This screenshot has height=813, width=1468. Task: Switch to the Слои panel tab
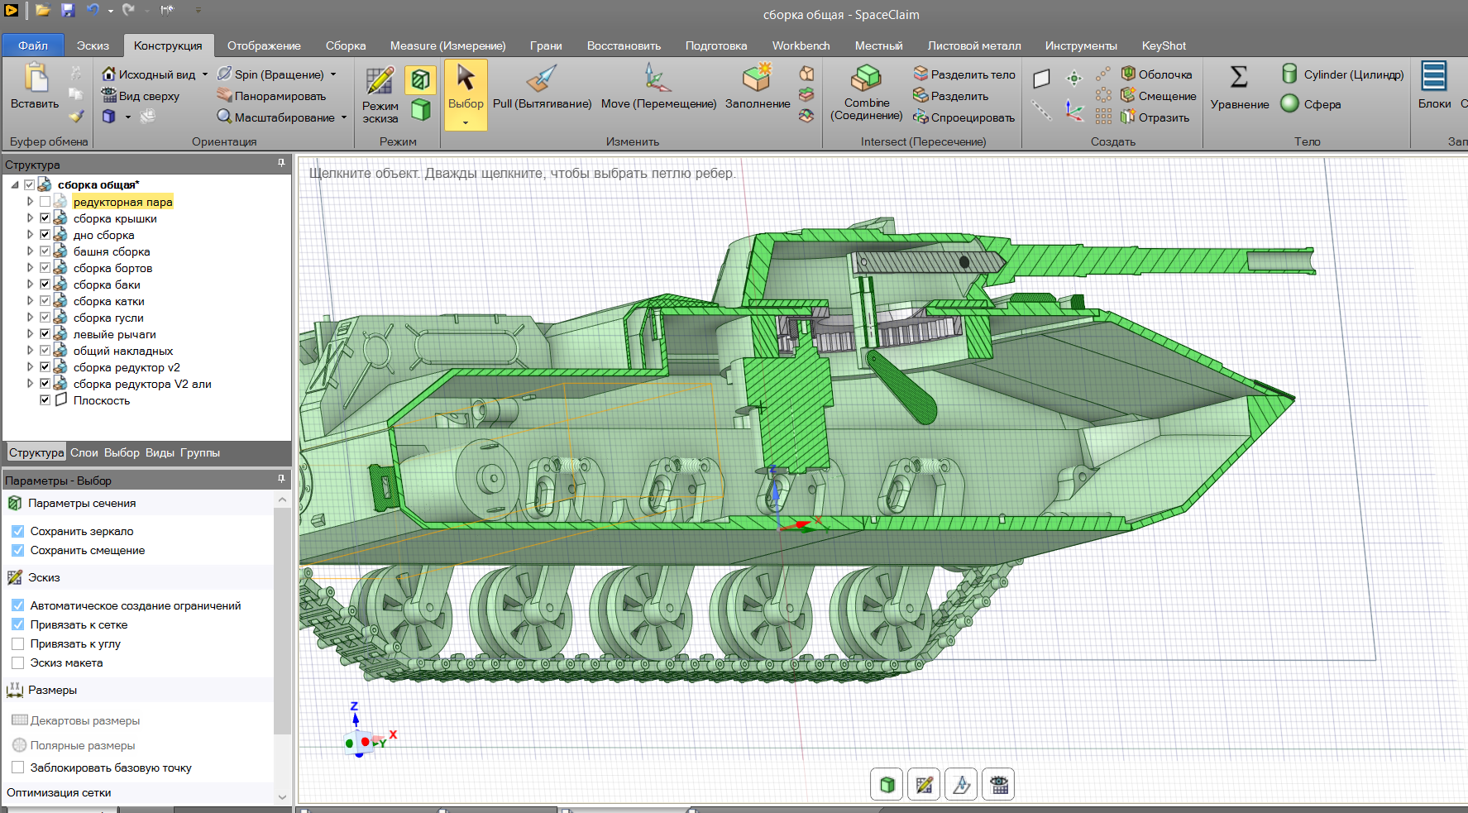pyautogui.click(x=84, y=452)
